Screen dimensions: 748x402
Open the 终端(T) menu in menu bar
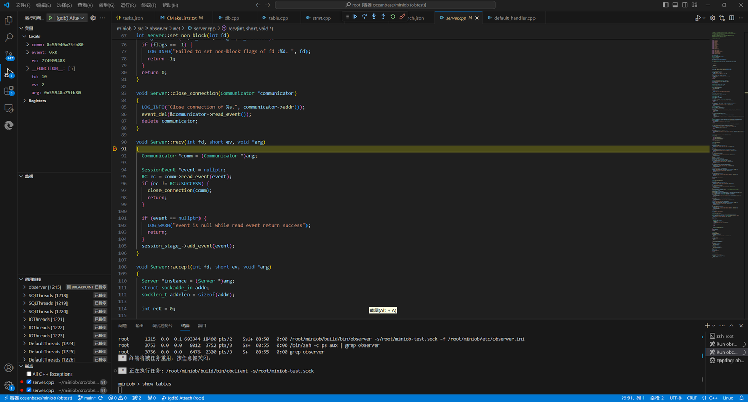pyautogui.click(x=149, y=5)
